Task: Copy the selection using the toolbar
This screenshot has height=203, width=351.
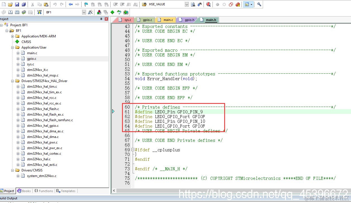Action: pyautogui.click(x=39, y=4)
